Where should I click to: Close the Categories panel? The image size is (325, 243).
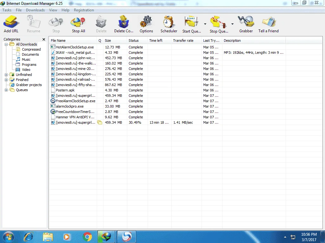(44, 39)
